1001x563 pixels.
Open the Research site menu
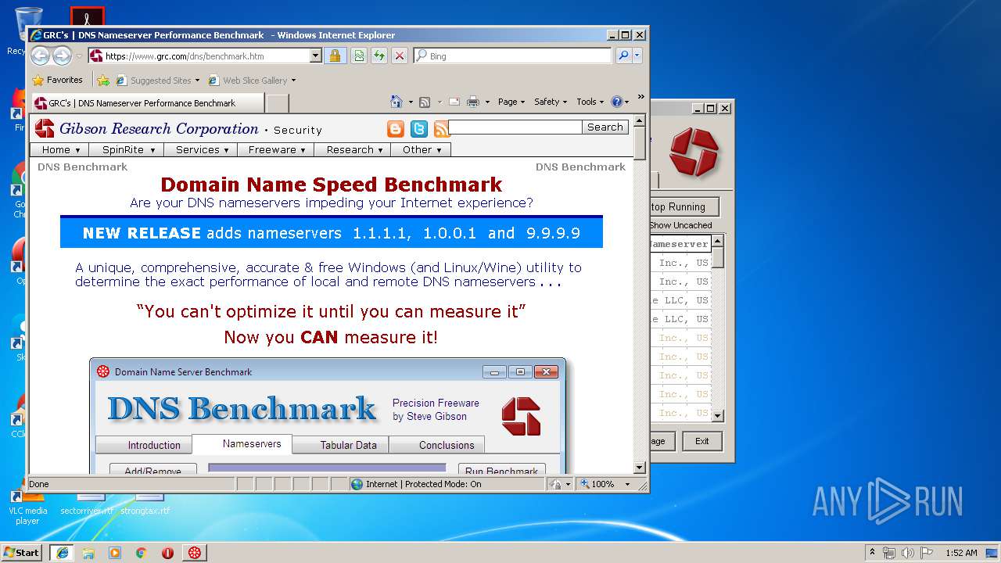click(x=353, y=149)
